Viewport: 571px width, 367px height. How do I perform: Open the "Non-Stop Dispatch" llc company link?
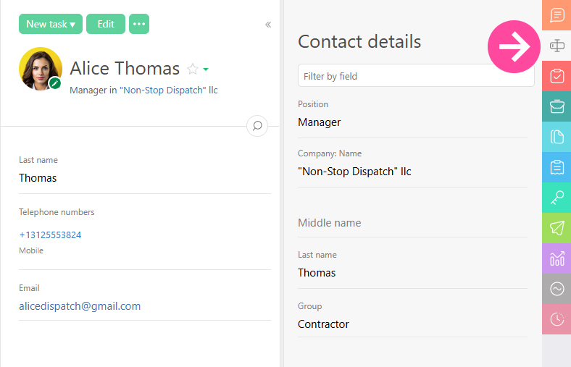[168, 90]
